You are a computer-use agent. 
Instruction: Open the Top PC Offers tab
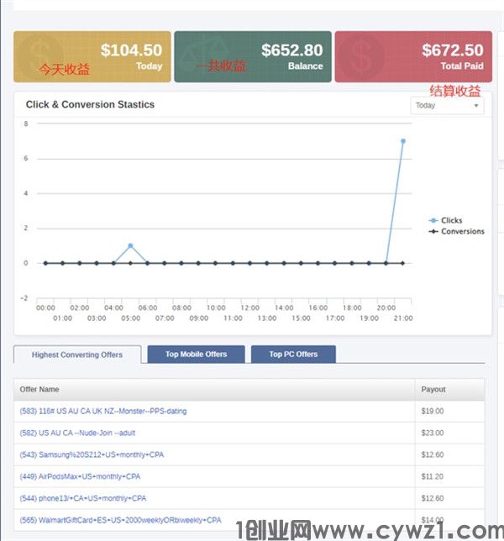pos(293,355)
